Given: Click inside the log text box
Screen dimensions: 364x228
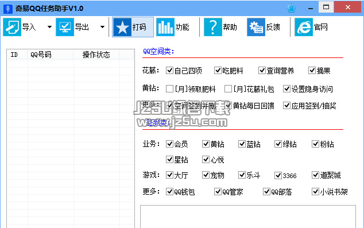Looking at the screenshot, I should [248, 217].
